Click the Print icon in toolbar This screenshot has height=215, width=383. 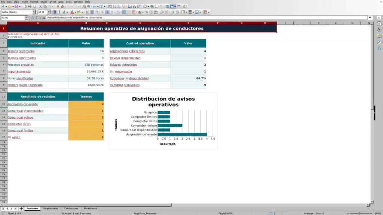pyautogui.click(x=30, y=7)
